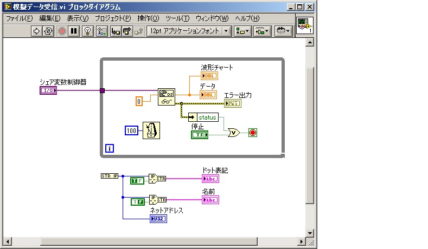Image resolution: width=428 pixels, height=249 pixels.
Task: Select the ネットアドレス U32 indicator terminal
Action: 158,219
